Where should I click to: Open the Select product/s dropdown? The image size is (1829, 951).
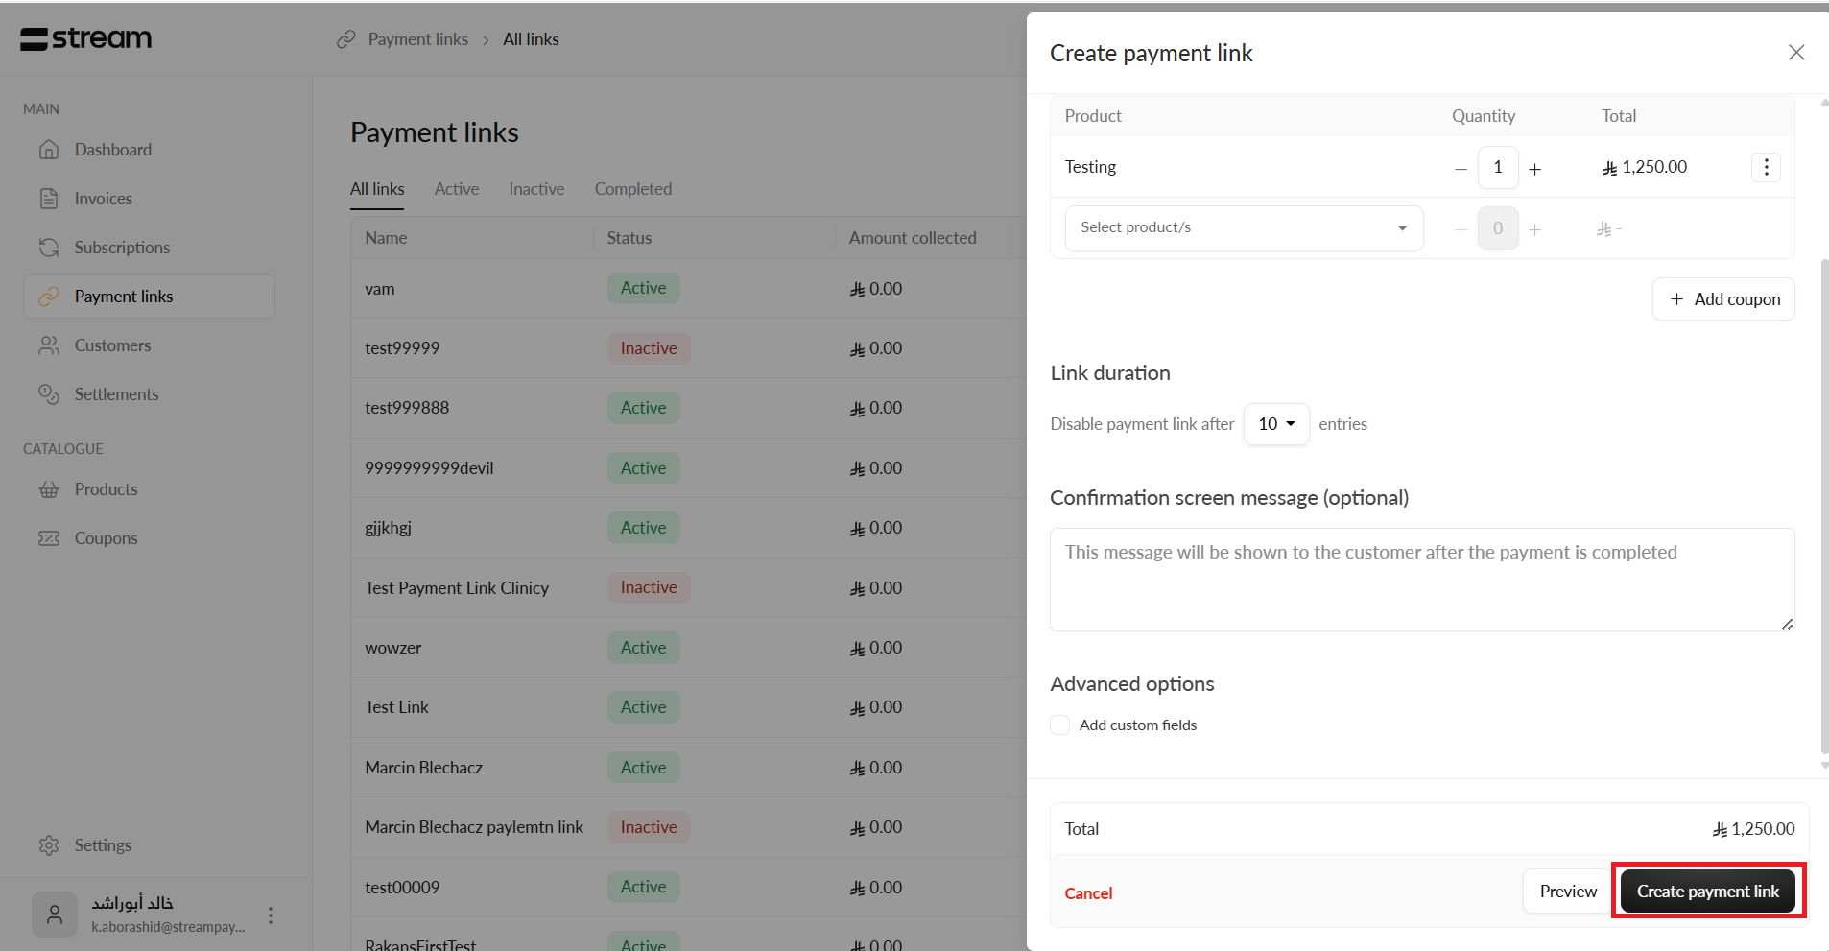(1244, 228)
